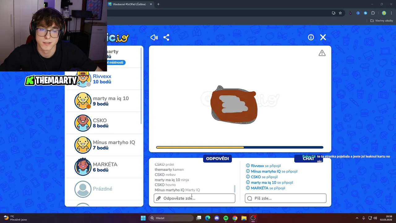Focus the Piš zde chat field
The width and height of the screenshot is (396, 223).
tap(286, 198)
